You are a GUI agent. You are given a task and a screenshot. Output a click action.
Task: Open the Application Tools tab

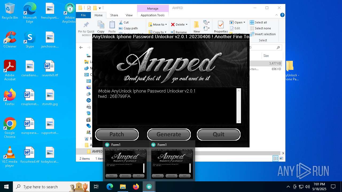(x=153, y=15)
